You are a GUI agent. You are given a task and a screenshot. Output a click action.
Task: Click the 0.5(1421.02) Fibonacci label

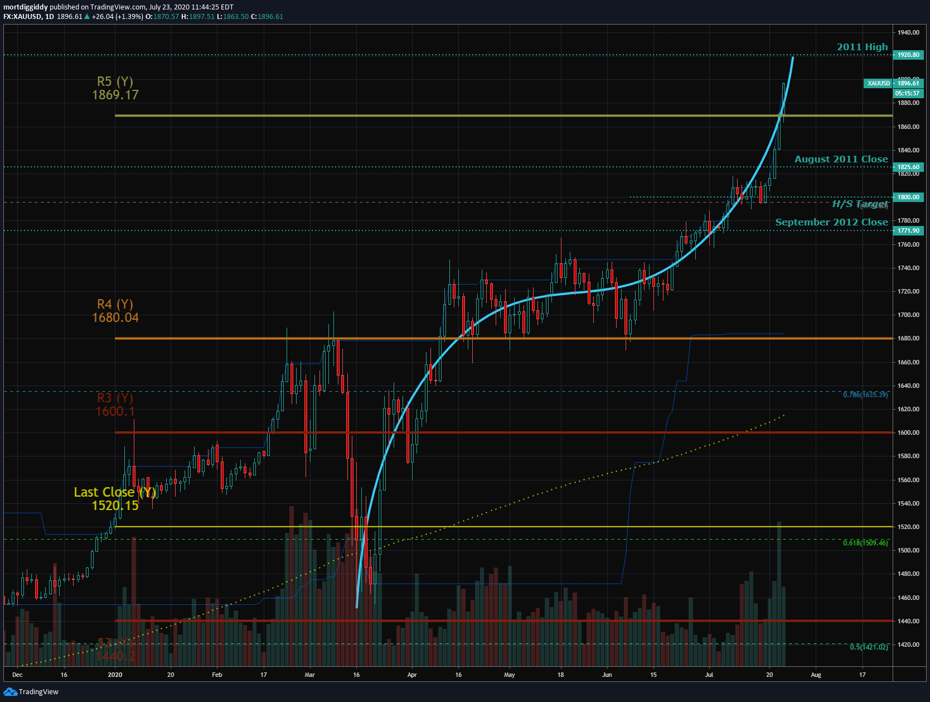point(869,647)
